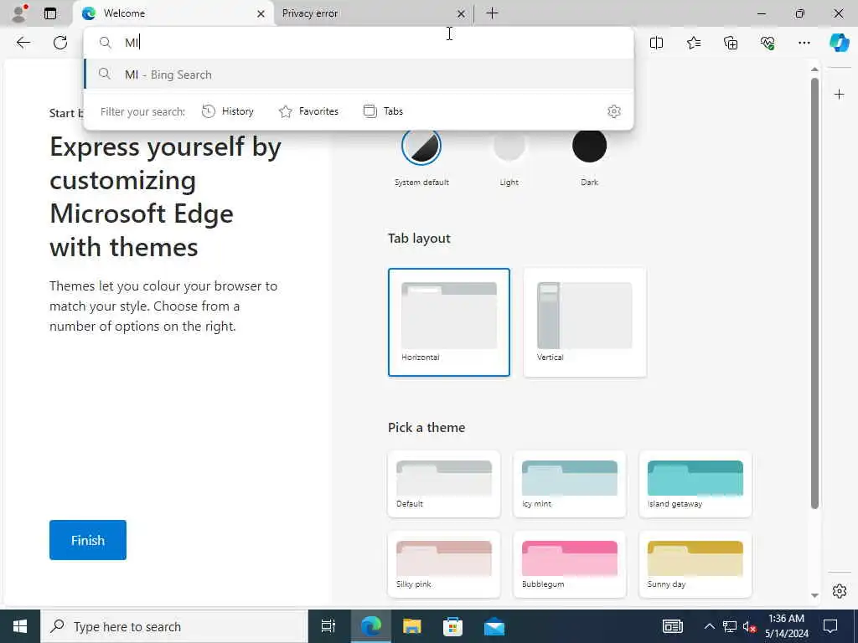Open Microsoft Edge taskbar icon
The width and height of the screenshot is (858, 643).
[370, 626]
